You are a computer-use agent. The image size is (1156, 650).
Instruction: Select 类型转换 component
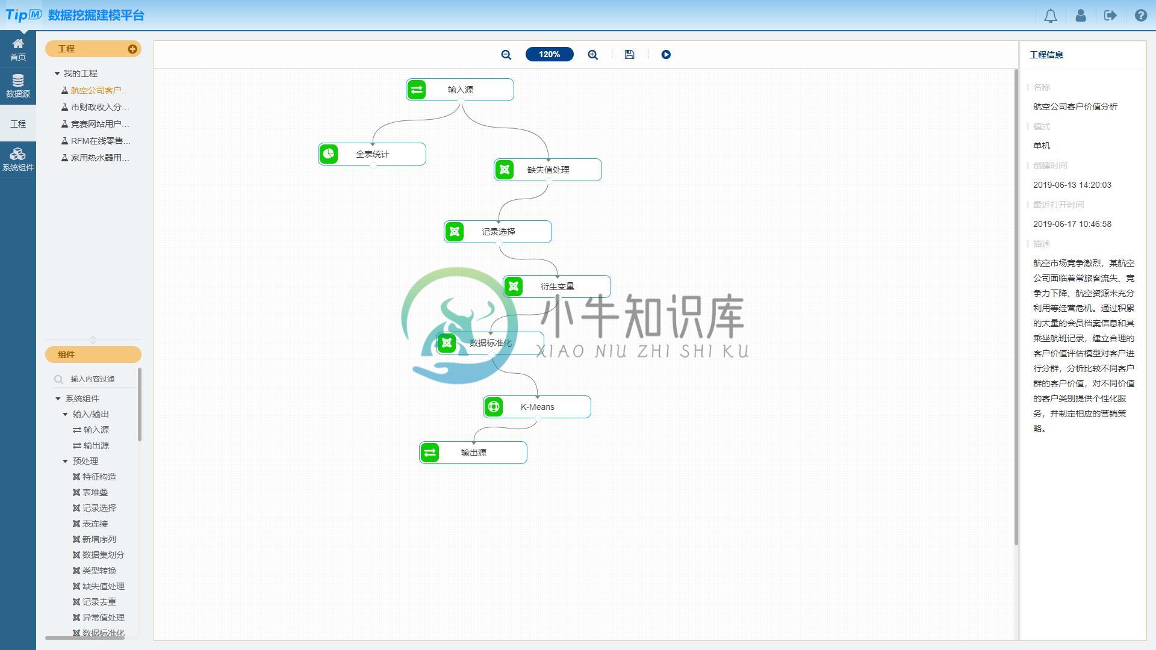click(95, 571)
